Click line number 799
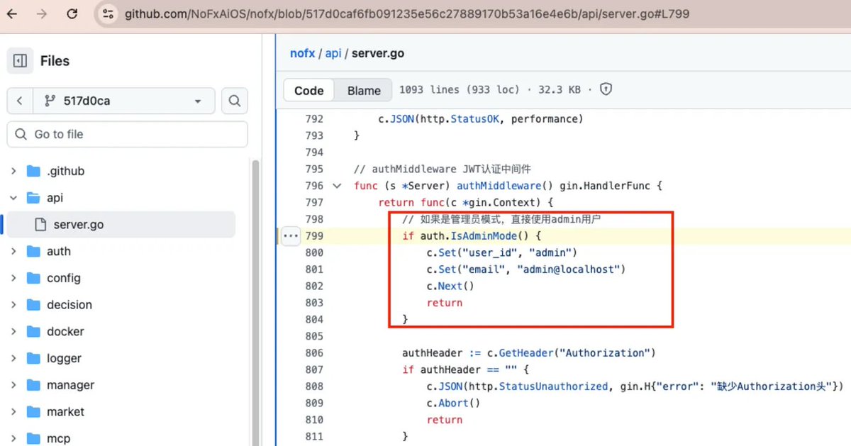The width and height of the screenshot is (851, 446). pyautogui.click(x=314, y=236)
